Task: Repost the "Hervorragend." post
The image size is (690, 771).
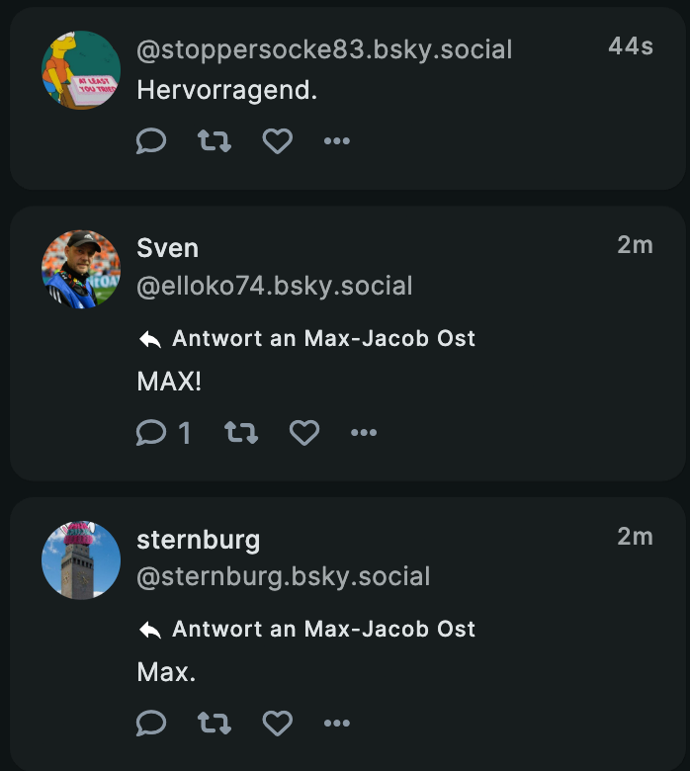Action: (215, 141)
